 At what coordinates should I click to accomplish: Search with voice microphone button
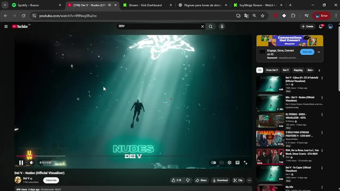222,26
